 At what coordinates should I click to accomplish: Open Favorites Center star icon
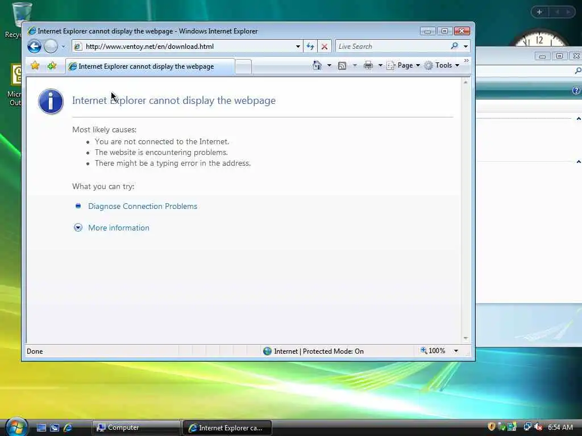coord(35,66)
